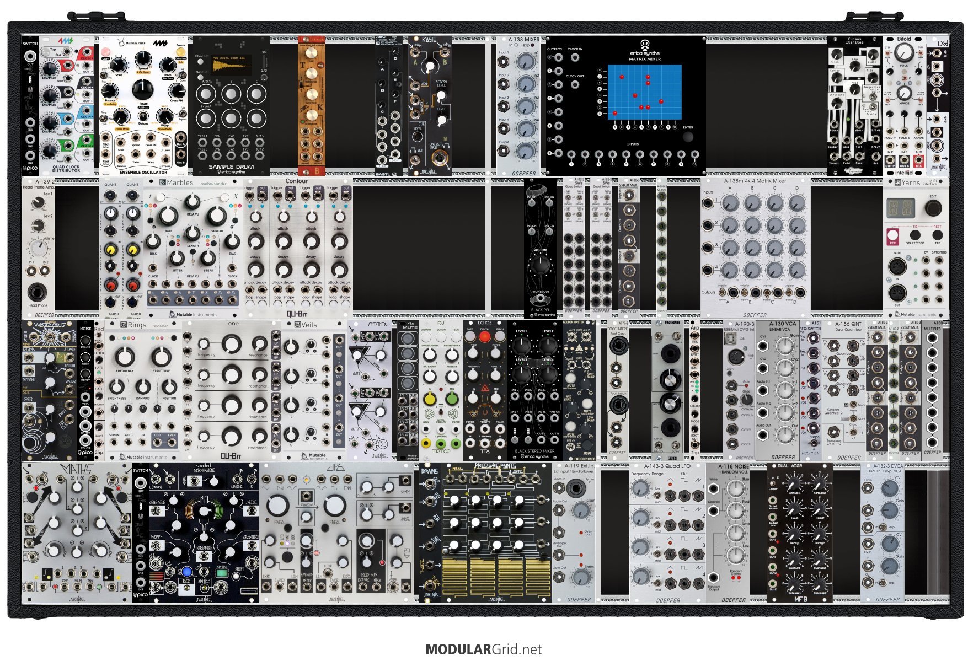Select the A-151 Seq Switch module
968x661 pixels.
point(811,390)
